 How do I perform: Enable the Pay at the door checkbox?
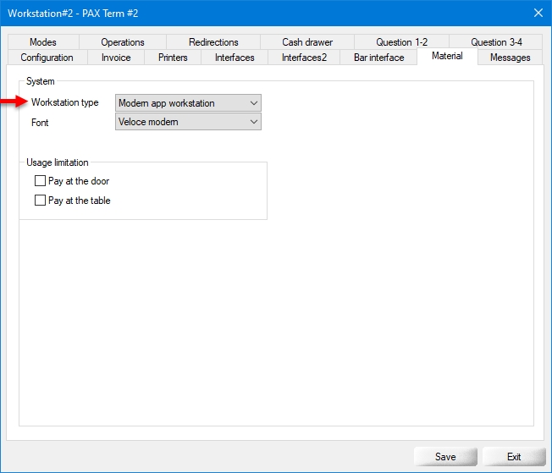40,181
